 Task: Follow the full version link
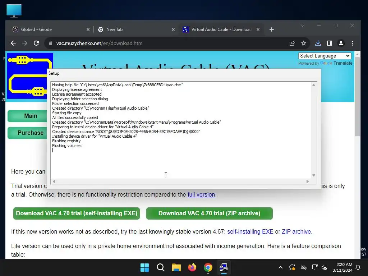pos(201,194)
